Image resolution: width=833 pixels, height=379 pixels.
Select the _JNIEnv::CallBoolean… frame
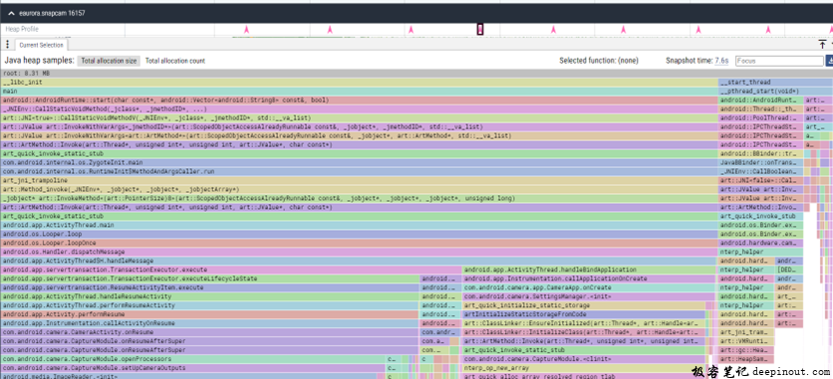click(760, 172)
